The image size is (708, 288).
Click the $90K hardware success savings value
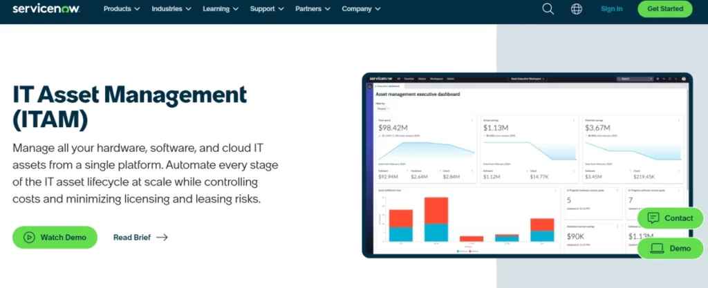(575, 237)
